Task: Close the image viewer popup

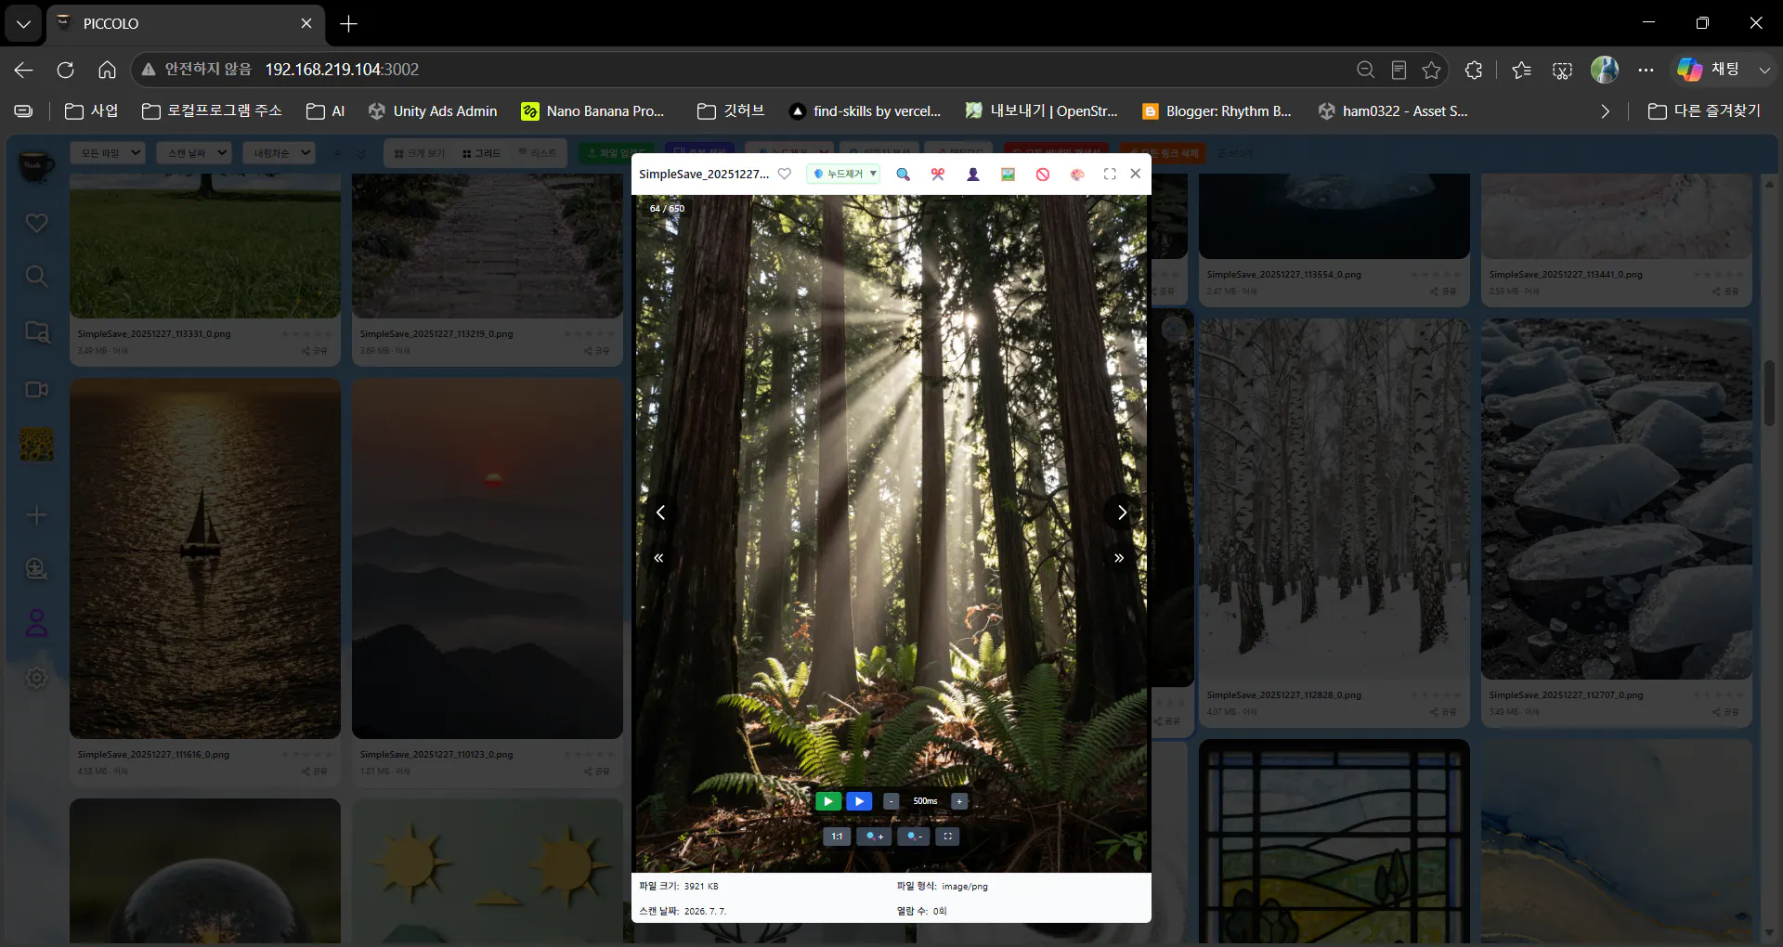Action: pos(1135,174)
